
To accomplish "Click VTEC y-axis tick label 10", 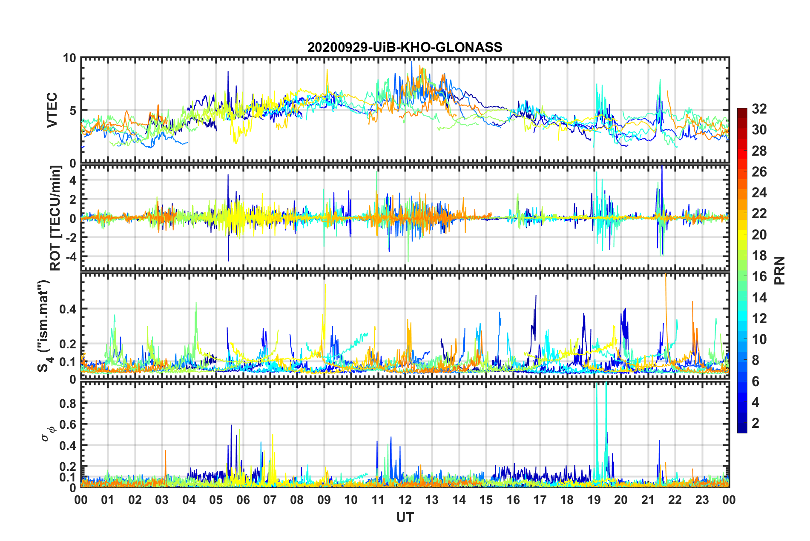I will coord(69,58).
